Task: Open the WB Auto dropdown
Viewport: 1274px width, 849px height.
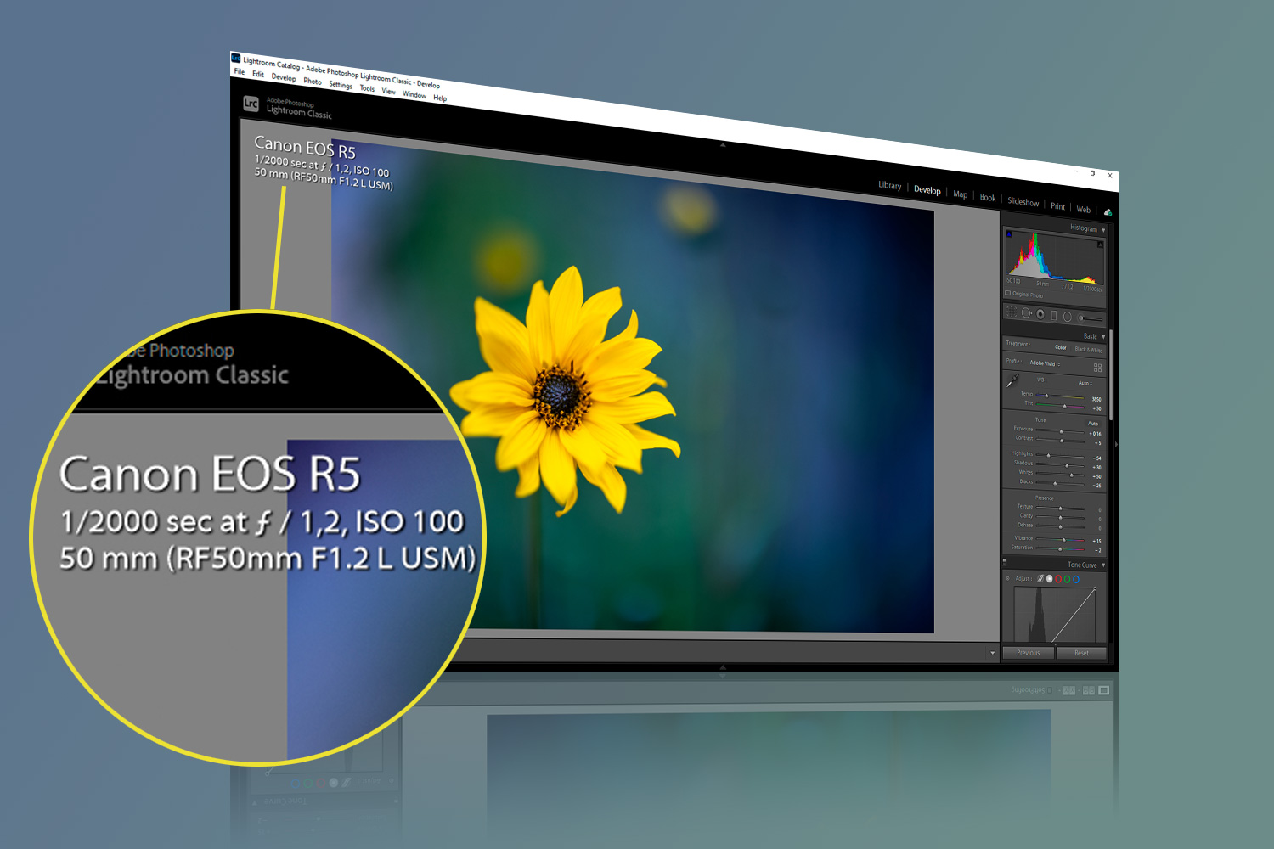Action: click(x=1085, y=384)
